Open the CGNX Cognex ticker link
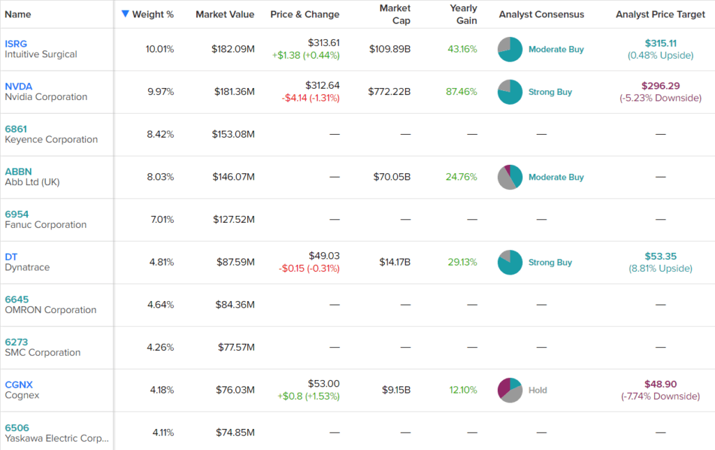This screenshot has height=450, width=715. 19,385
